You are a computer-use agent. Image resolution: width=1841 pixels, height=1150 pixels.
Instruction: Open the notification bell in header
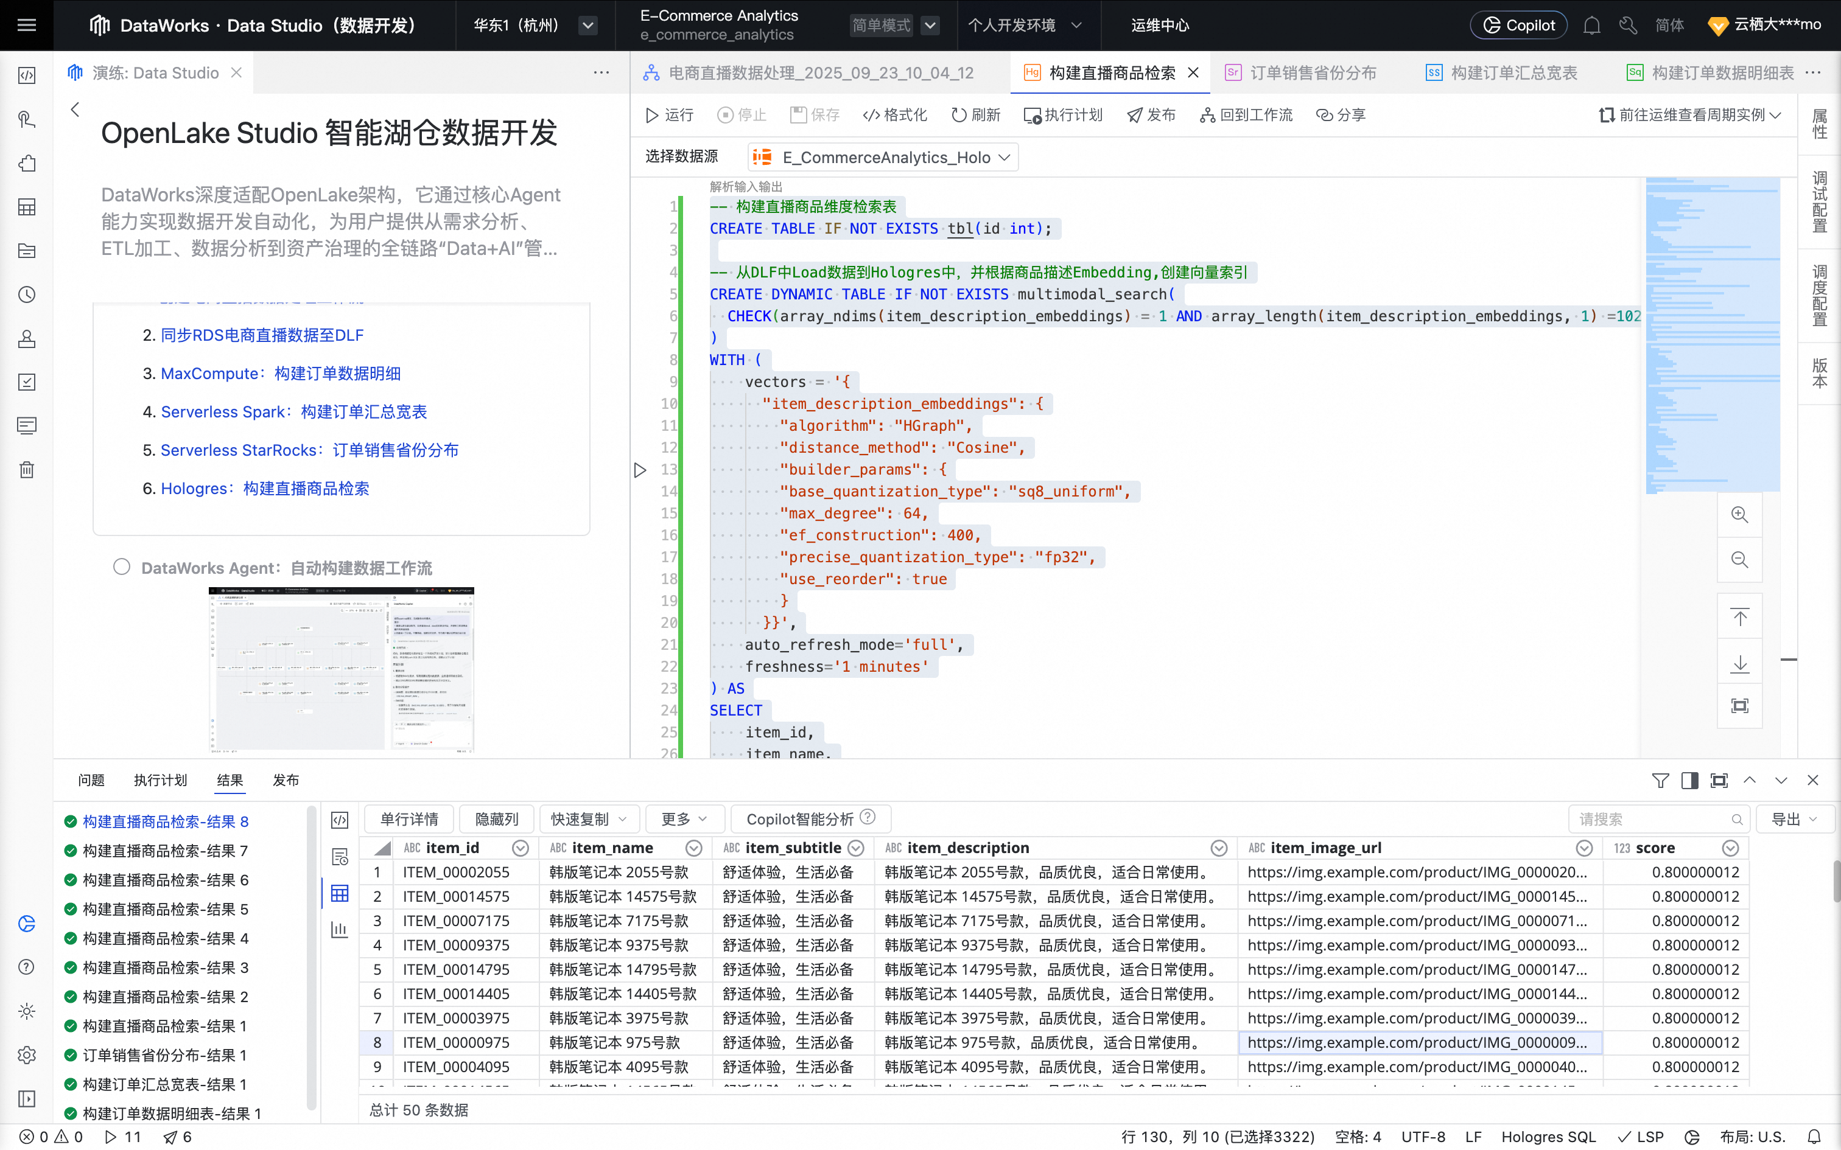pos(1591,26)
